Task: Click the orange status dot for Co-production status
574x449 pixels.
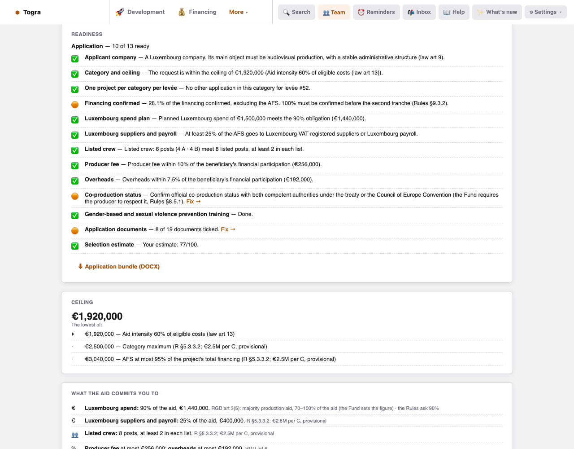Action: click(x=75, y=196)
